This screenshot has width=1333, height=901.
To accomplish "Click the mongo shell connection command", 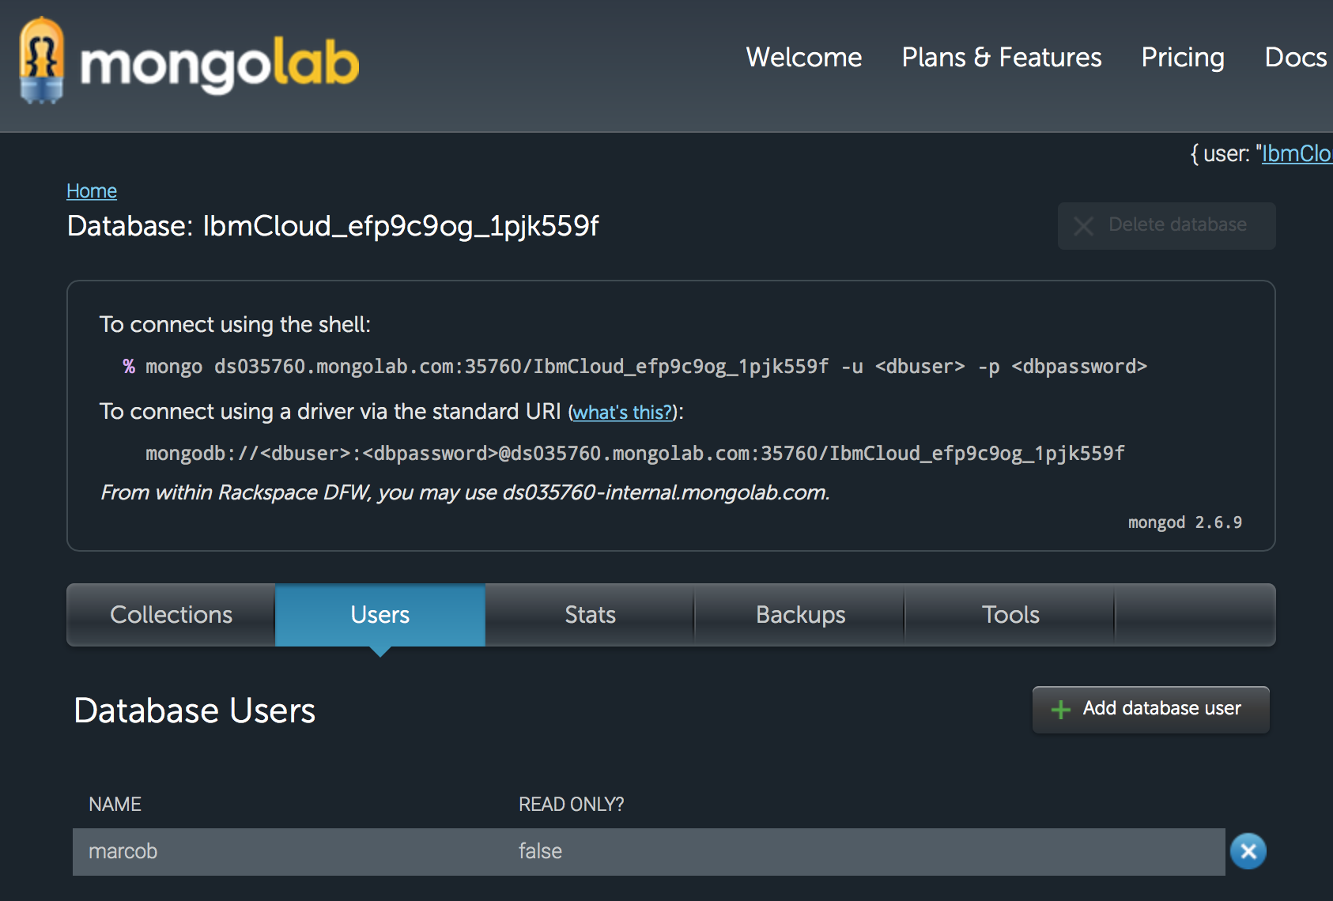I will pos(645,367).
